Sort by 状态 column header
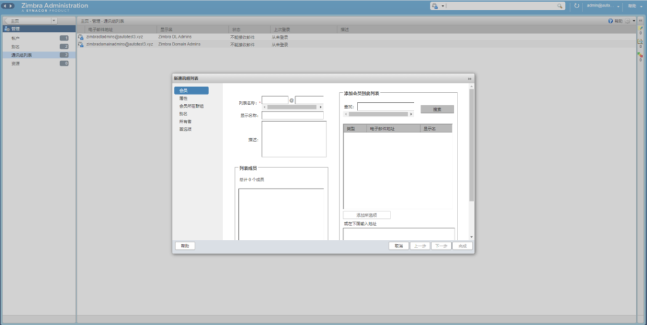The width and height of the screenshot is (647, 325). (x=250, y=30)
